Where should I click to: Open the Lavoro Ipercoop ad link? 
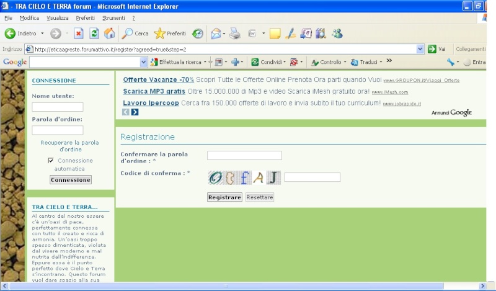(x=151, y=103)
